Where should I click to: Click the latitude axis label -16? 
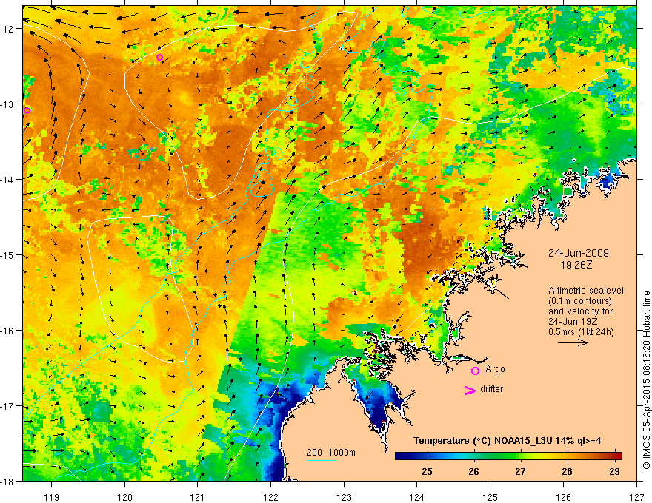[7, 331]
